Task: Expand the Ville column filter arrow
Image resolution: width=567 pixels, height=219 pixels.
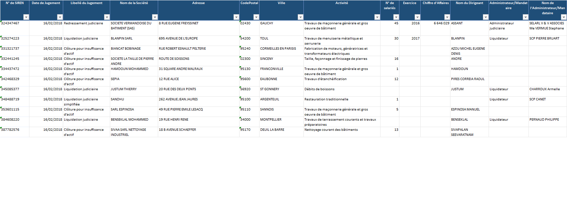Action: (300, 17)
